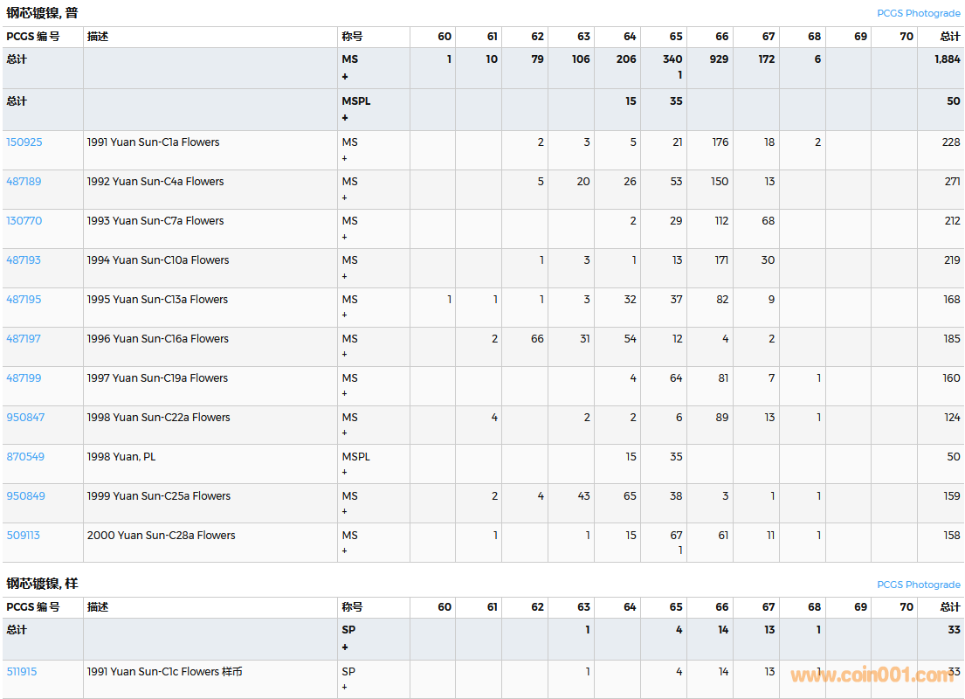Select the 487195 PCGS number link
The image size is (965, 699).
coord(24,300)
